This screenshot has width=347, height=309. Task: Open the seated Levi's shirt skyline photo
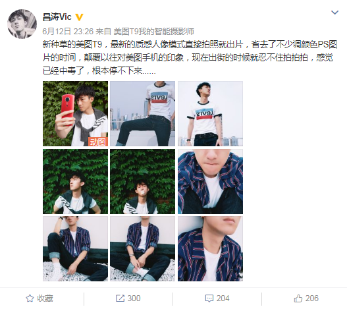[142, 113]
